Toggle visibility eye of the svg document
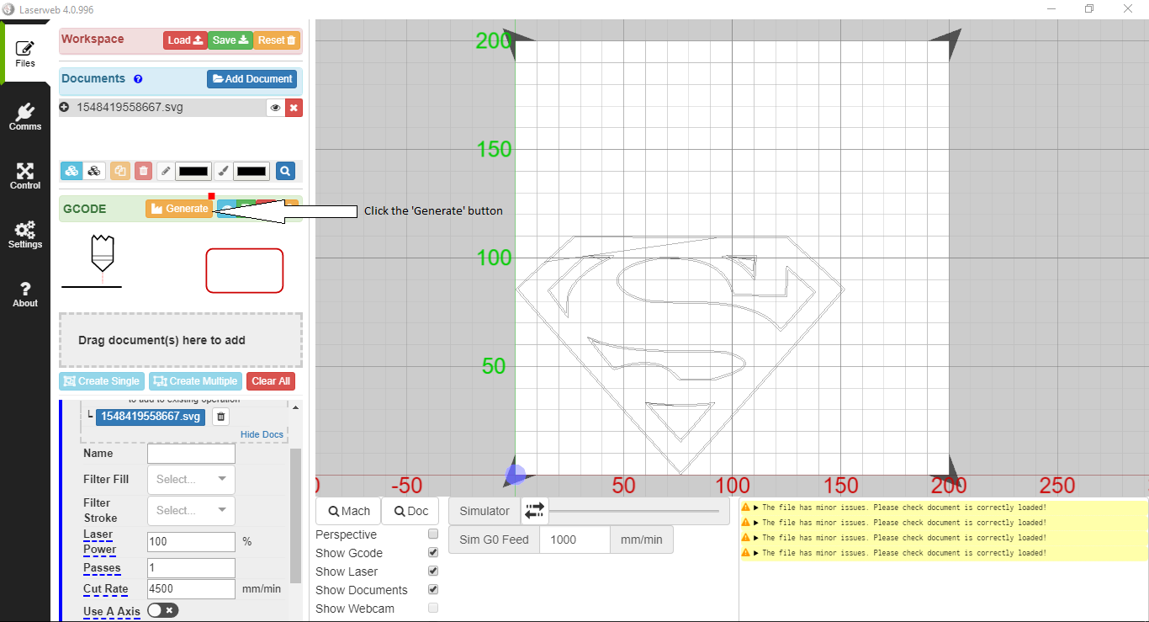 click(x=275, y=108)
